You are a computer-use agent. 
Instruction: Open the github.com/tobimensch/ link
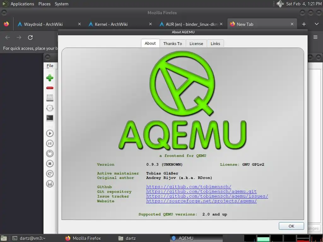(189, 187)
